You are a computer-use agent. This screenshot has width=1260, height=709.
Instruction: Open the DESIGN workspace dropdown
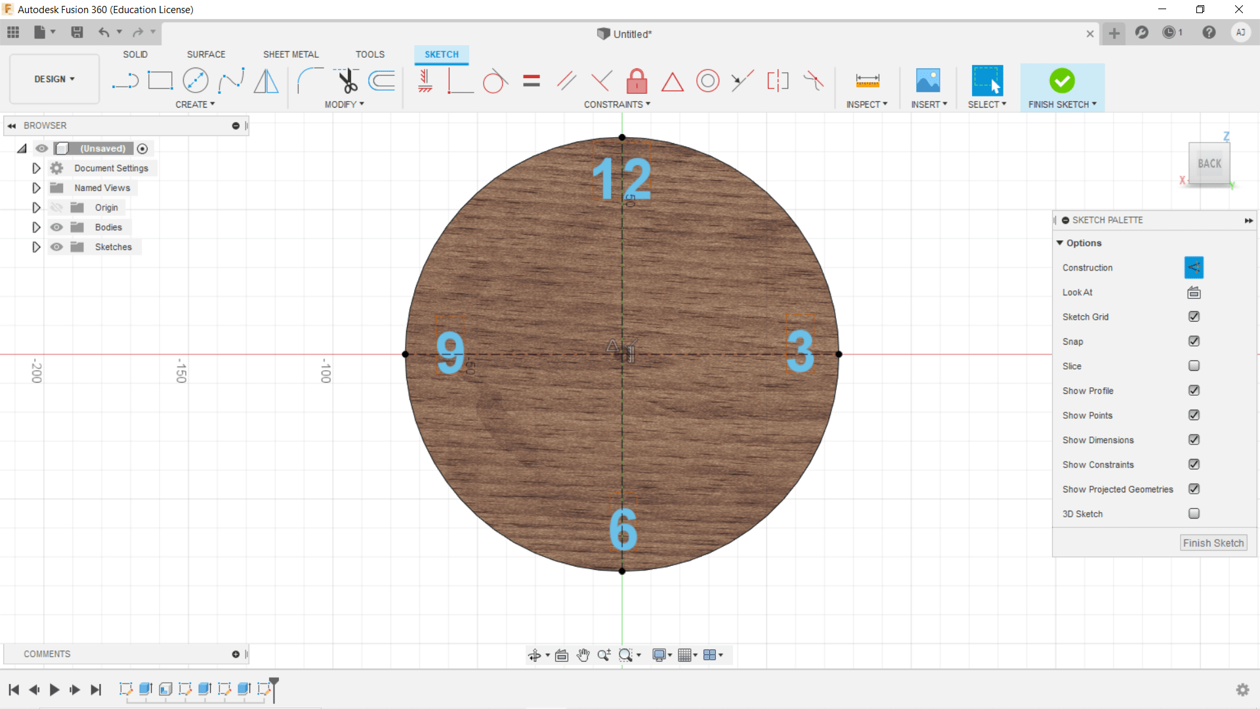point(54,79)
